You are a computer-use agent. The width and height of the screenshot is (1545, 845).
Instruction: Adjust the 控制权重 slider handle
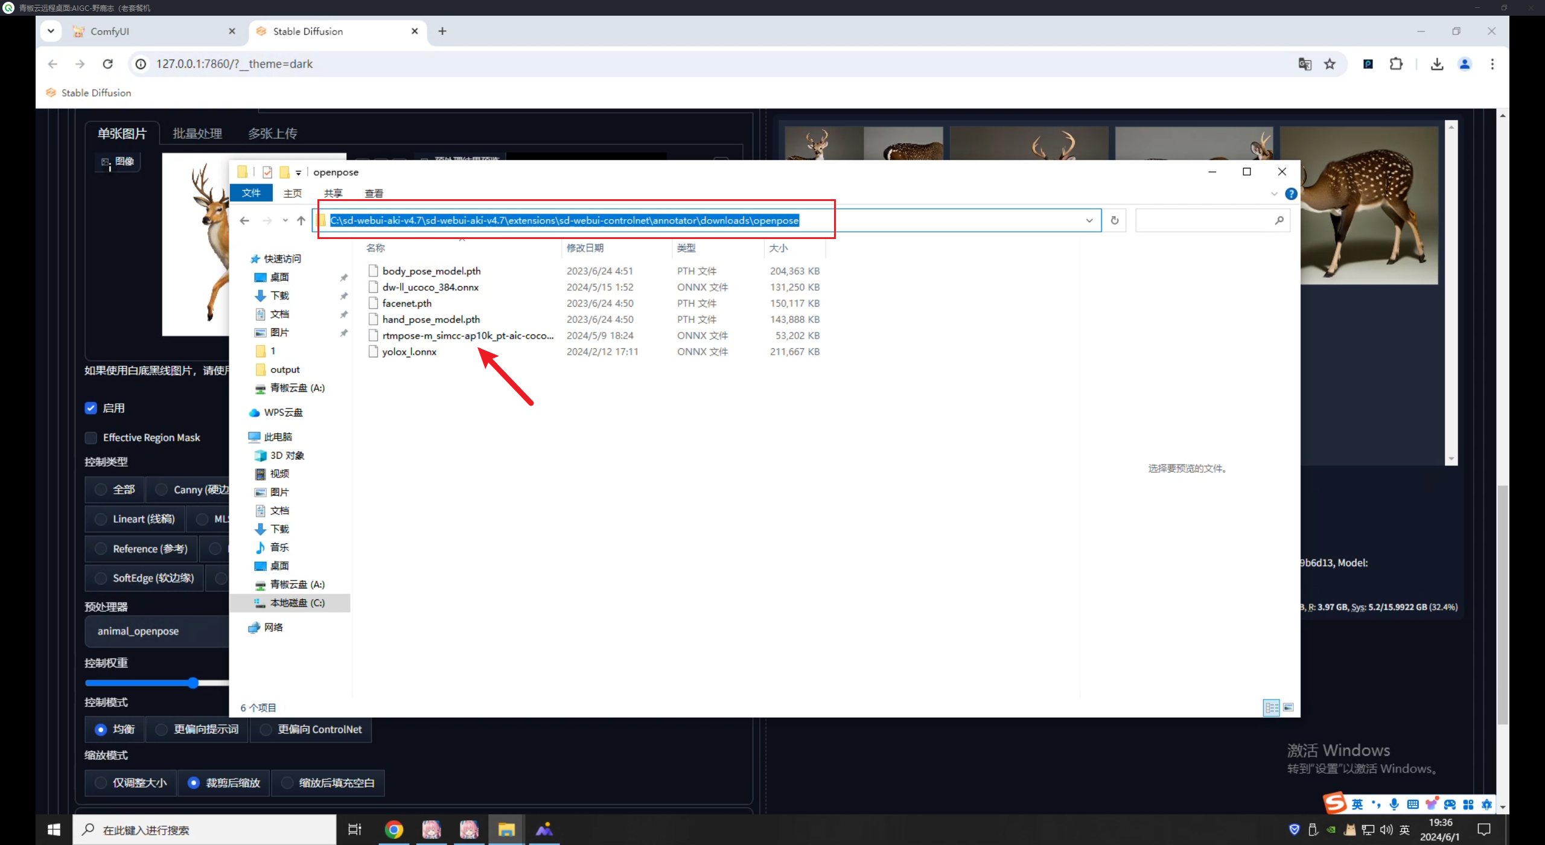click(x=193, y=683)
